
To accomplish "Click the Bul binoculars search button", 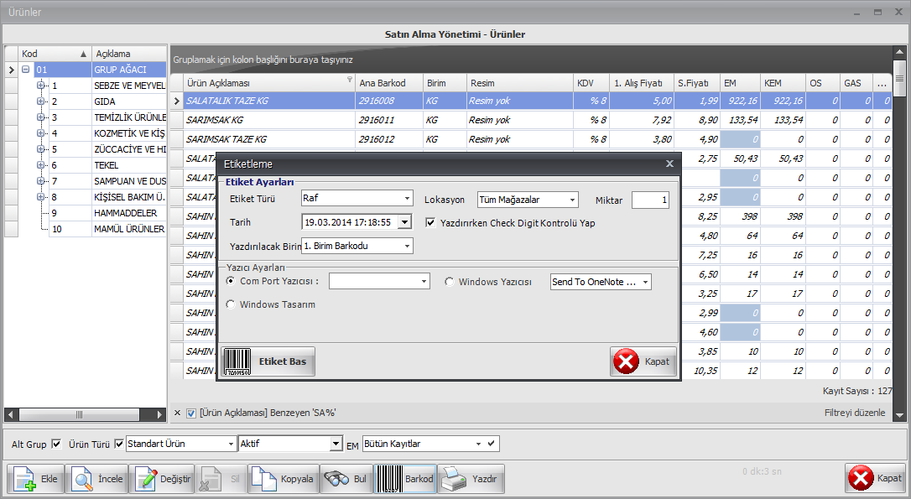I will pyautogui.click(x=346, y=479).
